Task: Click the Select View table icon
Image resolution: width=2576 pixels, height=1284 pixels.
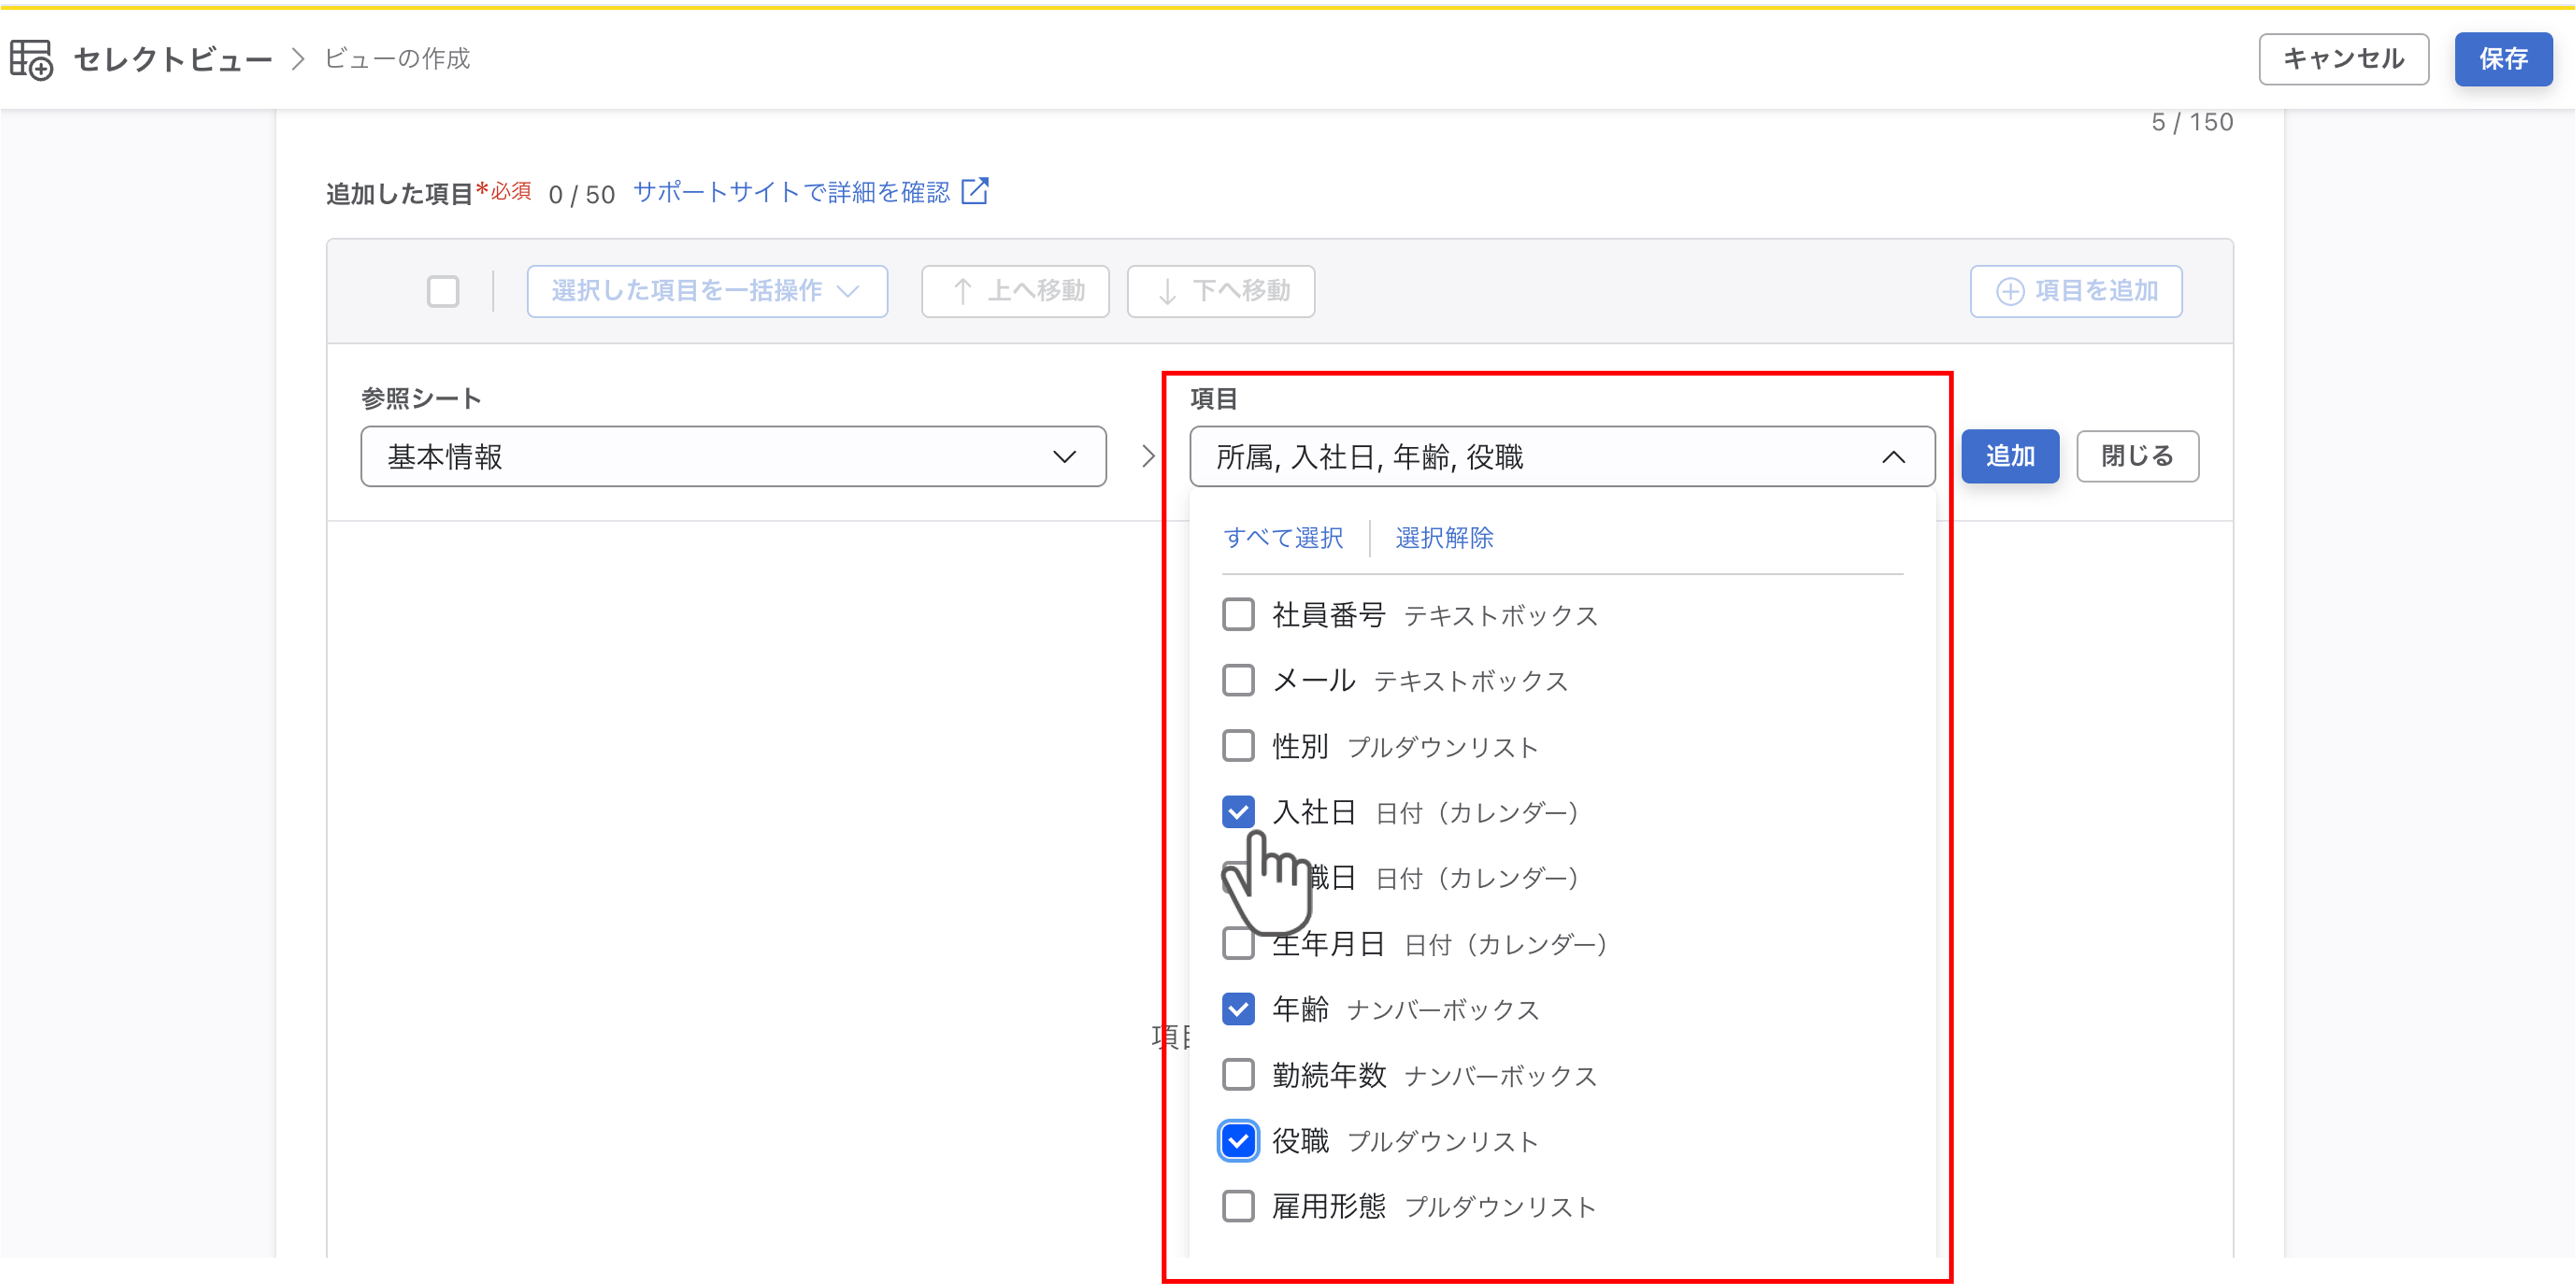Action: [x=31, y=59]
